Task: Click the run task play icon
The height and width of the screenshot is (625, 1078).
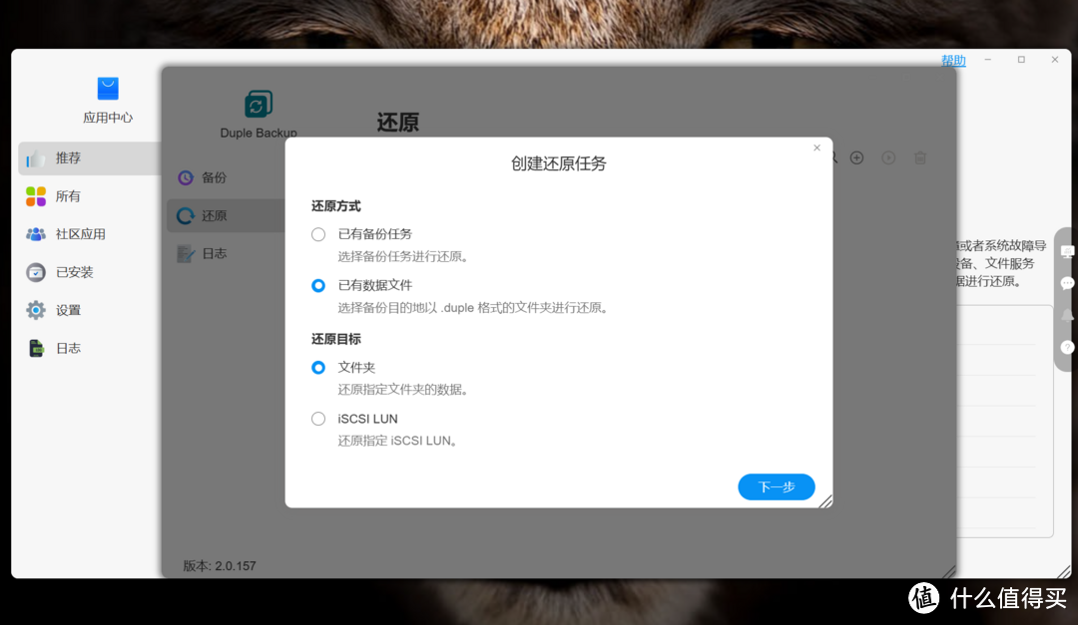Action: pos(888,157)
